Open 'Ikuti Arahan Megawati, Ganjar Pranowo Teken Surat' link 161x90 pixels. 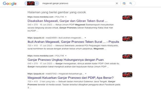point(73,42)
